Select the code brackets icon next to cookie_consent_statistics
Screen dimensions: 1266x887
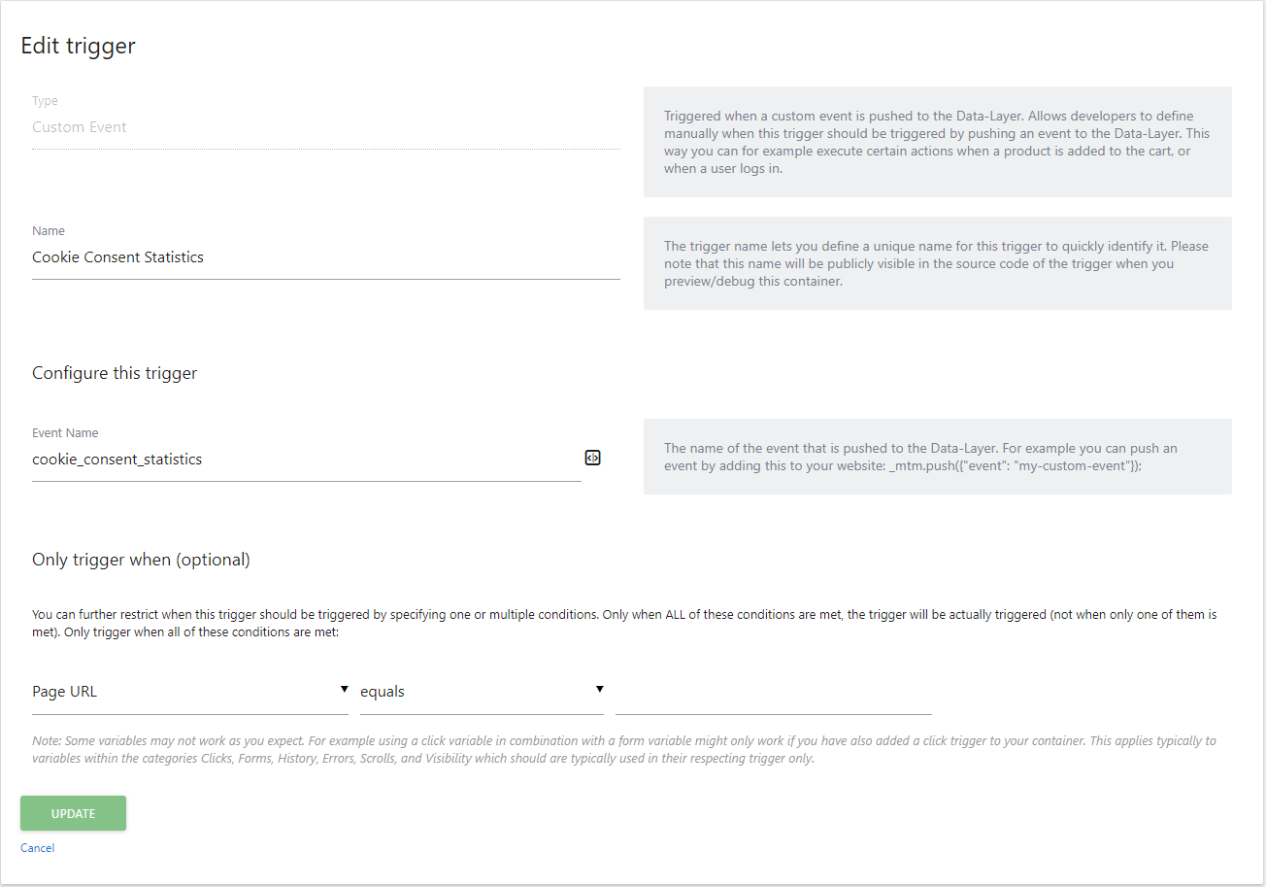click(592, 458)
